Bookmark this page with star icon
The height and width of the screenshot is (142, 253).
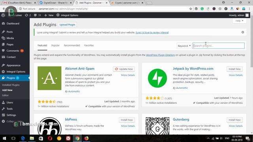point(191,9)
